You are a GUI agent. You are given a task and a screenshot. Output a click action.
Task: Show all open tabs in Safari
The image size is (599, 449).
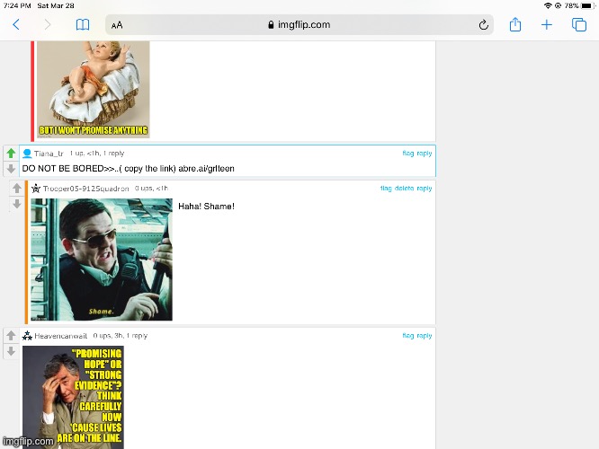[x=578, y=25]
